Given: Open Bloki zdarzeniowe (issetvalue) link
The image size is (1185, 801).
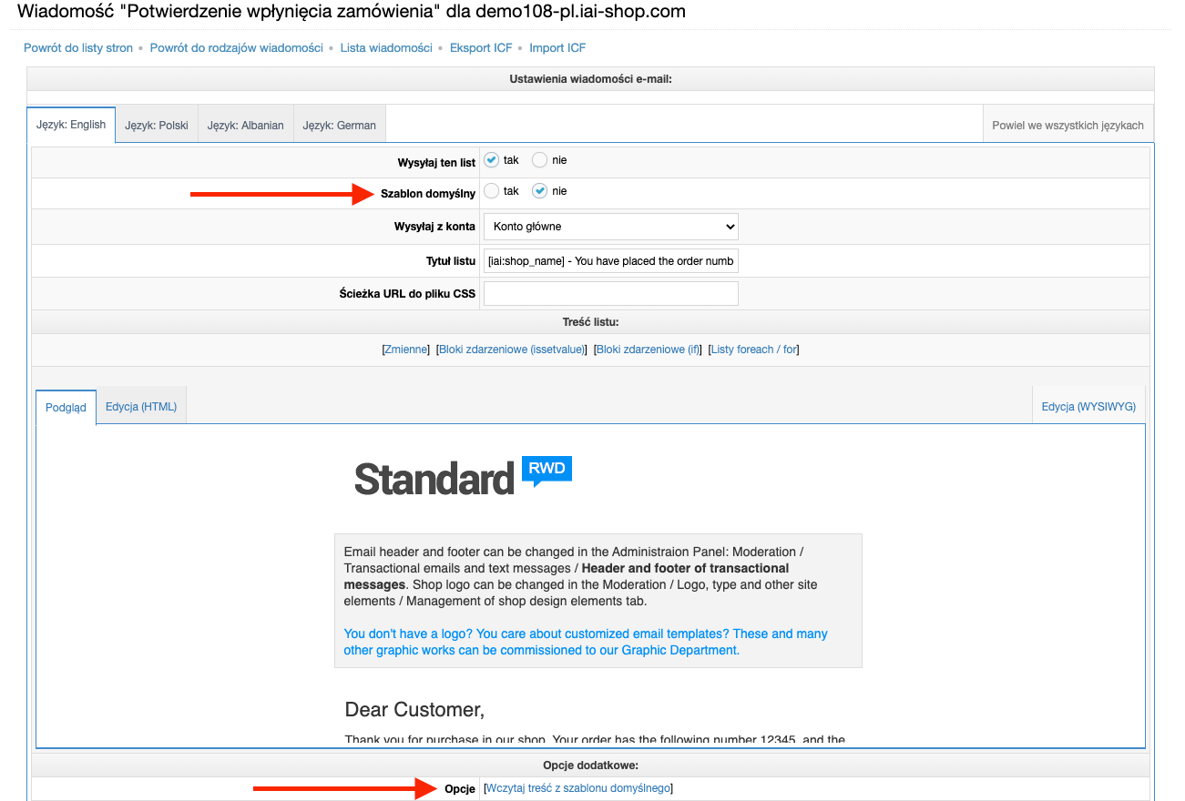Looking at the screenshot, I should click(511, 350).
